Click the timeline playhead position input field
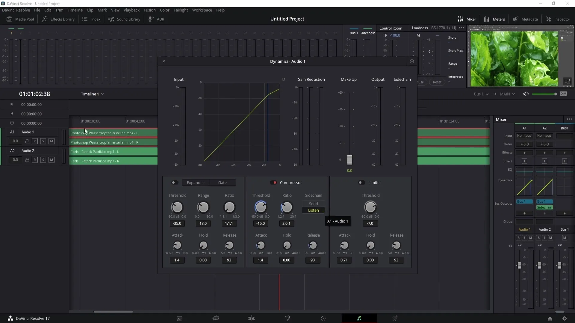The height and width of the screenshot is (323, 575). pyautogui.click(x=34, y=94)
